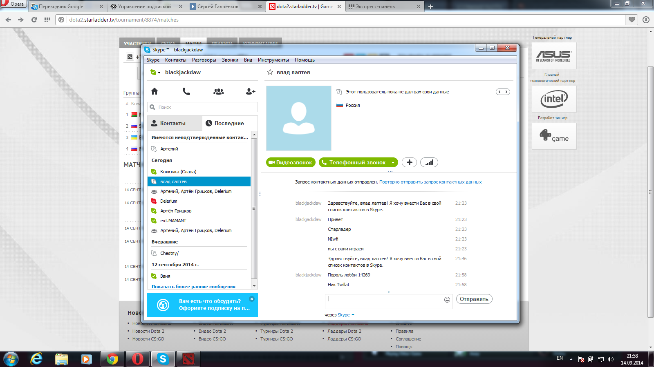Switch to Экспресс-панель browser tab
The height and width of the screenshot is (367, 654).
[x=384, y=7]
